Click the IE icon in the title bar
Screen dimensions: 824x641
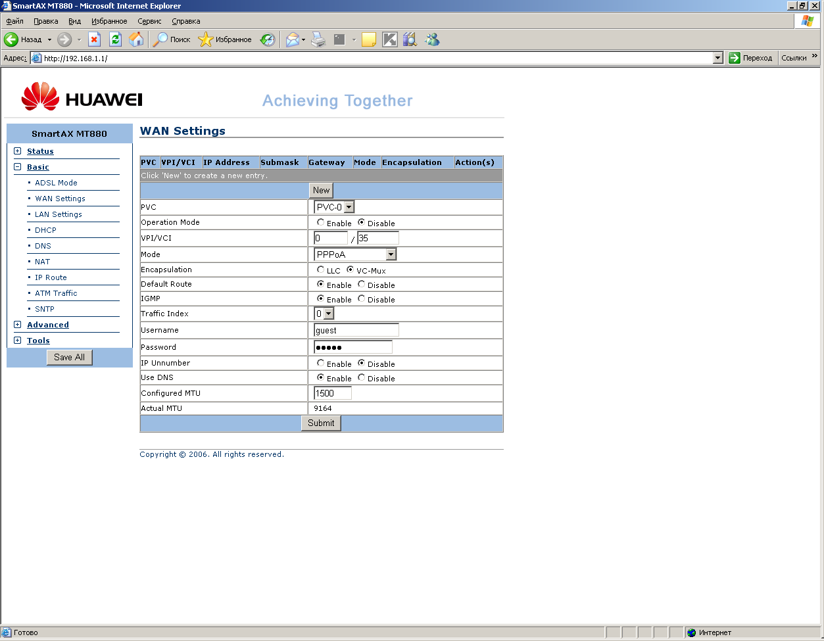pos(7,6)
